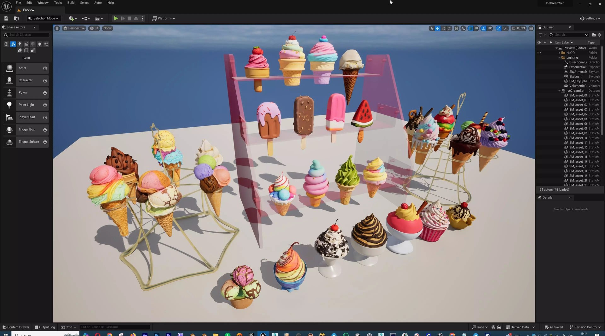The width and height of the screenshot is (605, 336).
Task: Open the Outliner settings gear
Action: click(600, 35)
